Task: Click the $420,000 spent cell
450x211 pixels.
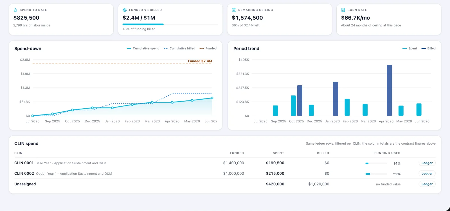Action: (275, 184)
